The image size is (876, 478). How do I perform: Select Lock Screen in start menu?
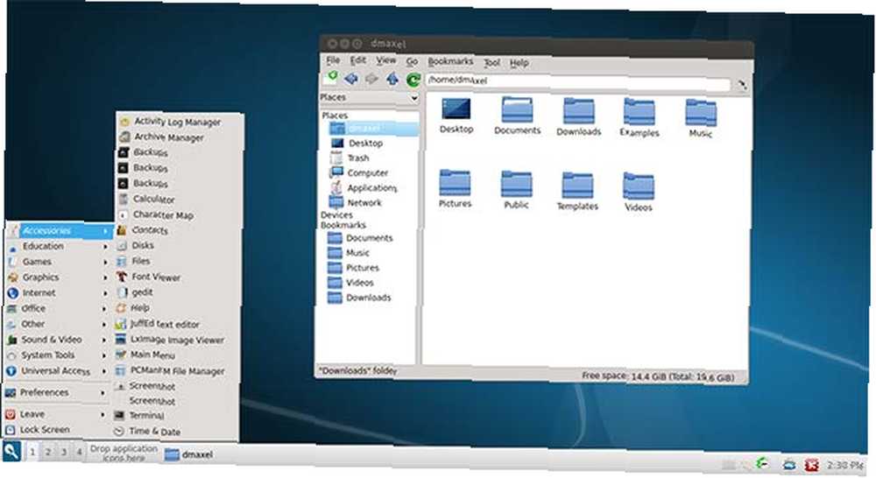(54, 430)
